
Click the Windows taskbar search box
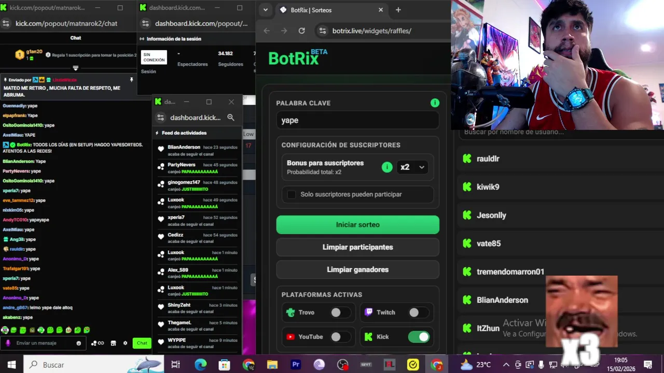pos(94,365)
